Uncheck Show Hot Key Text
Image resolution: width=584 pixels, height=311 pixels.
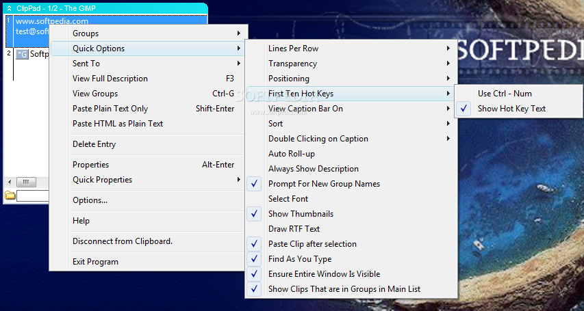point(519,109)
